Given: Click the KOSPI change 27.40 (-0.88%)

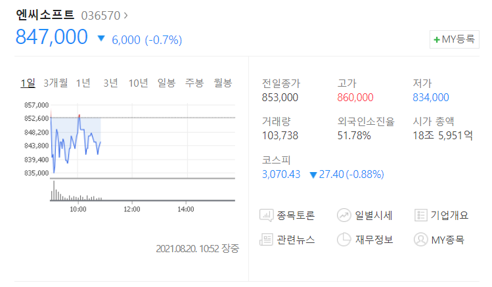Looking at the screenshot, I should point(351,175).
